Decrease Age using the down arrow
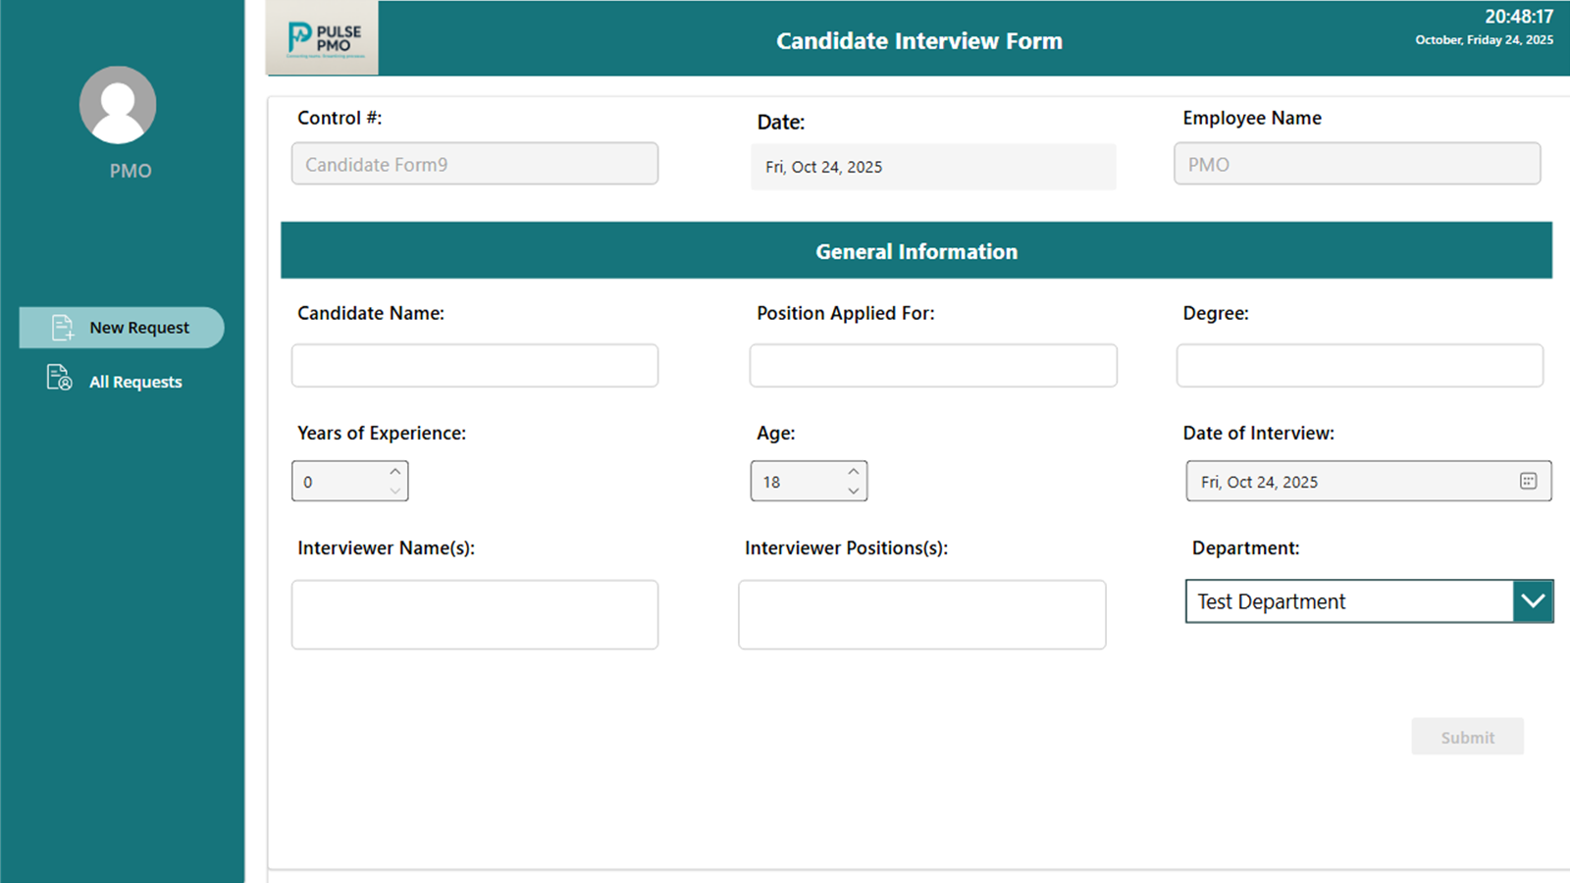This screenshot has width=1570, height=883. pyautogui.click(x=854, y=491)
